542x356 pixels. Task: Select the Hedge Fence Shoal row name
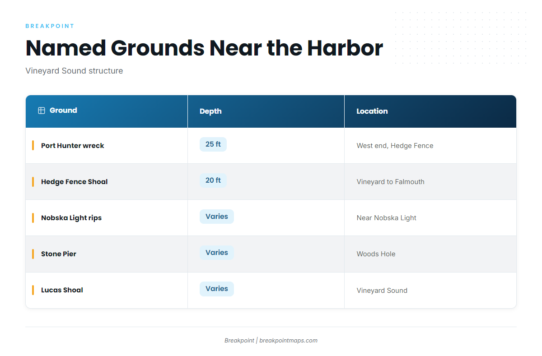click(75, 182)
